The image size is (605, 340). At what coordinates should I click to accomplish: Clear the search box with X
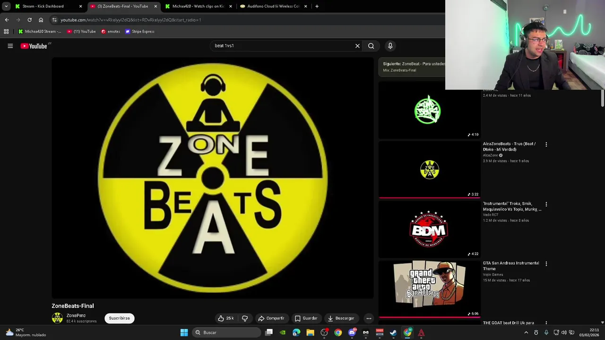tap(357, 46)
